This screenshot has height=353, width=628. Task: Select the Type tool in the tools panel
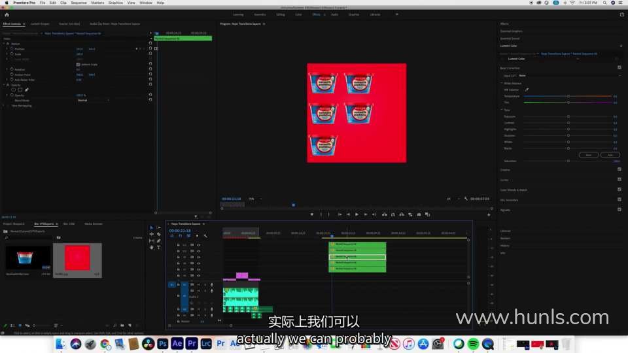pyautogui.click(x=158, y=247)
